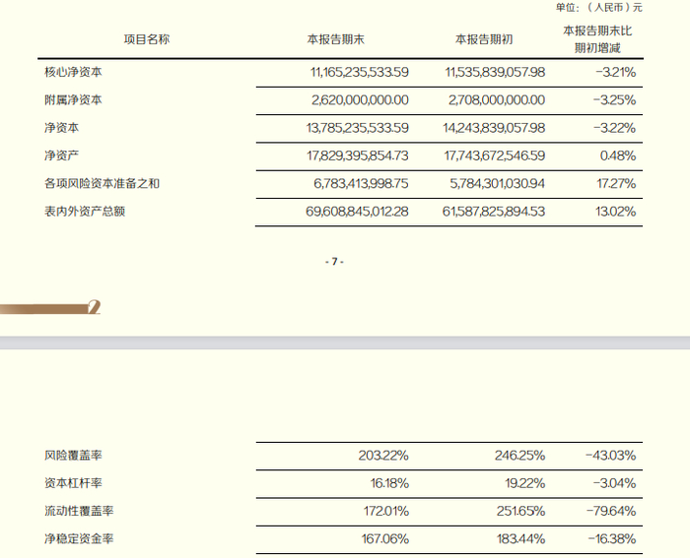
Task: Select value 61,587,825,894.53
Action: (494, 212)
